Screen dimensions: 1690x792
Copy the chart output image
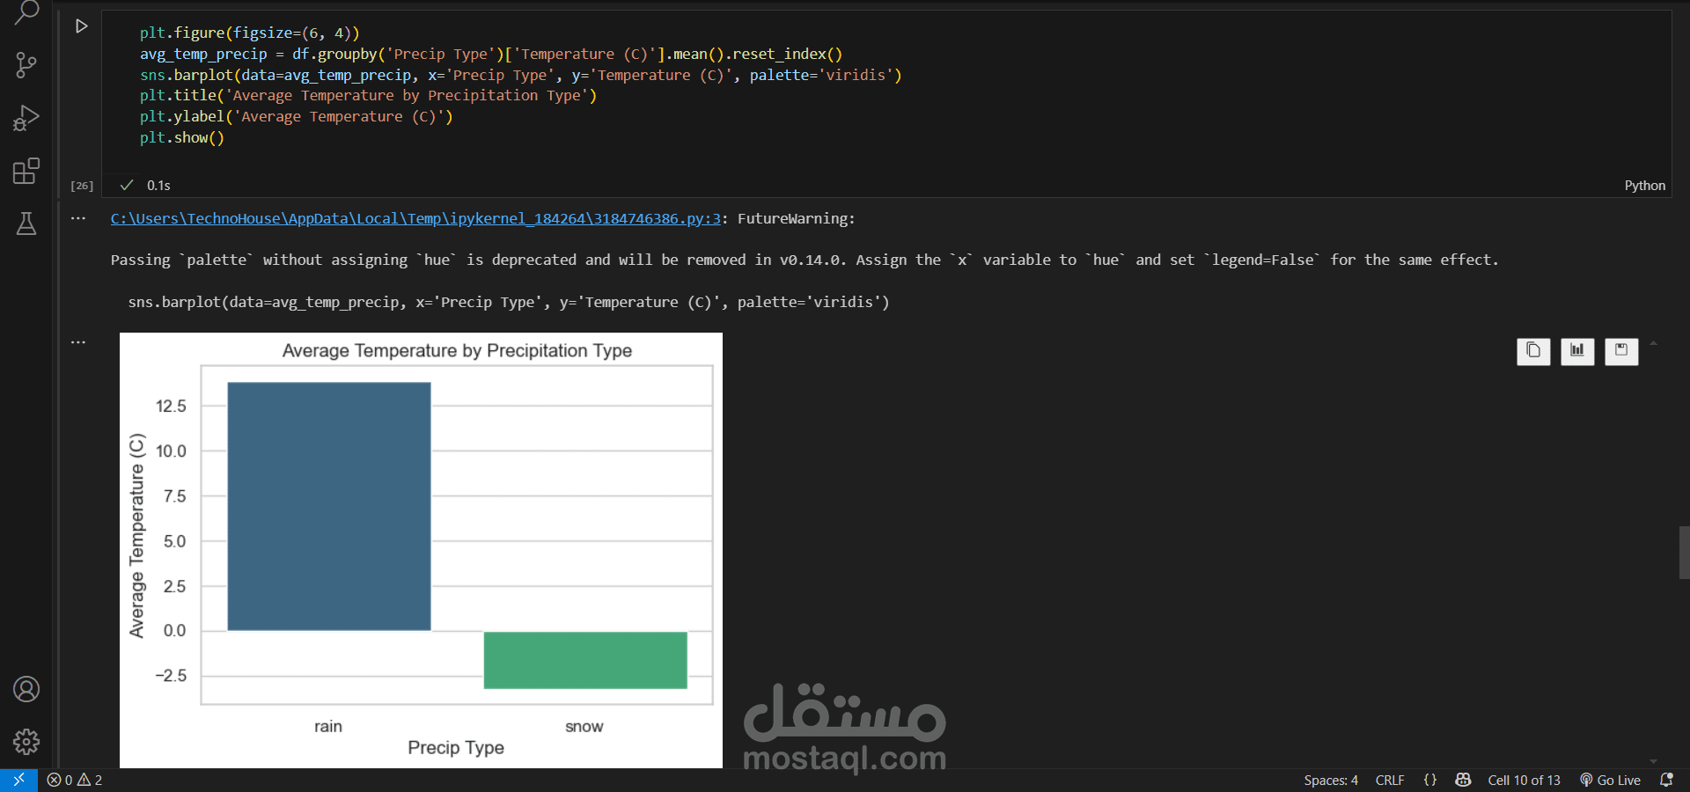click(x=1533, y=351)
